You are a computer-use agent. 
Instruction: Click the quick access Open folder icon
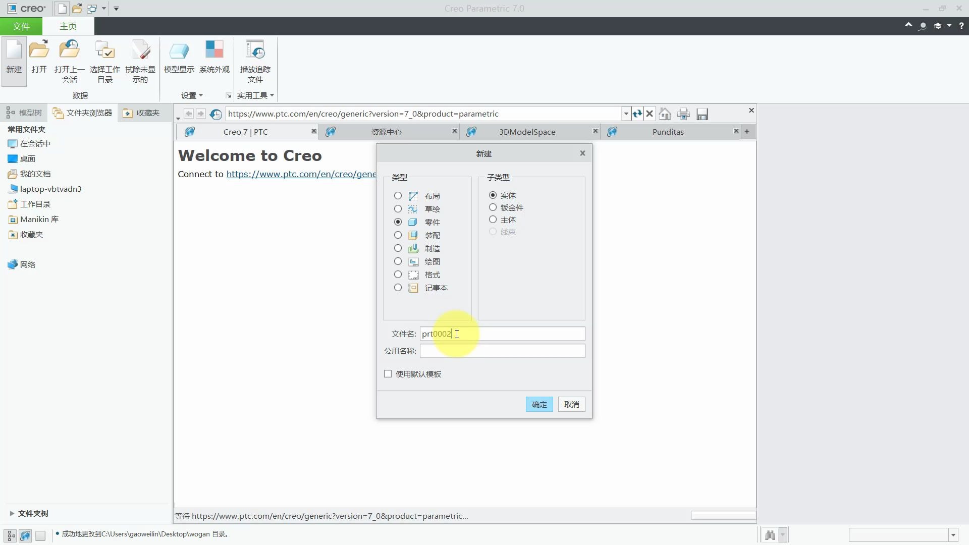point(77,9)
